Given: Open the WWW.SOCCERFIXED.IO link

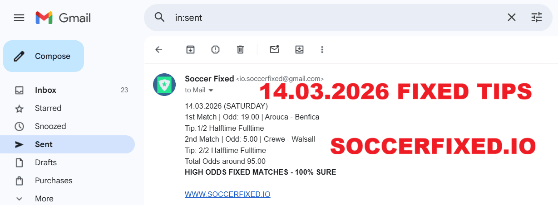Looking at the screenshot, I should [x=227, y=195].
